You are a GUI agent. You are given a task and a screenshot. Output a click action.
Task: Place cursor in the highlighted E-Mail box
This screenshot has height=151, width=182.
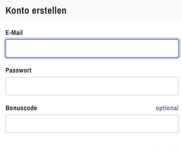pyautogui.click(x=92, y=48)
